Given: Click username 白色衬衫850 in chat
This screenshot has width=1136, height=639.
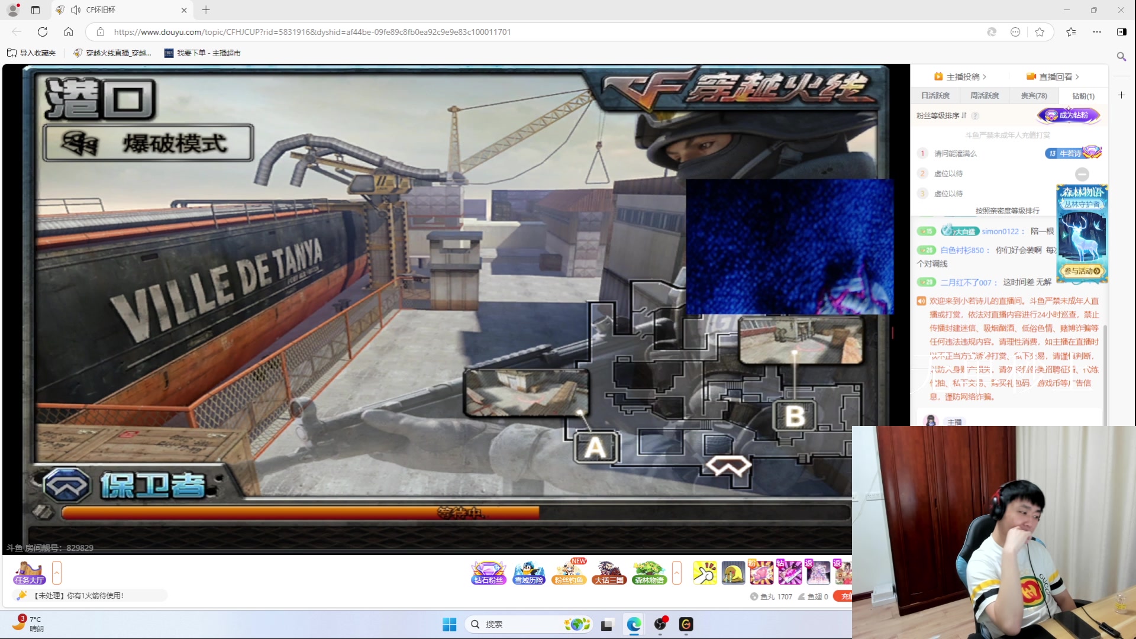Looking at the screenshot, I should [962, 250].
